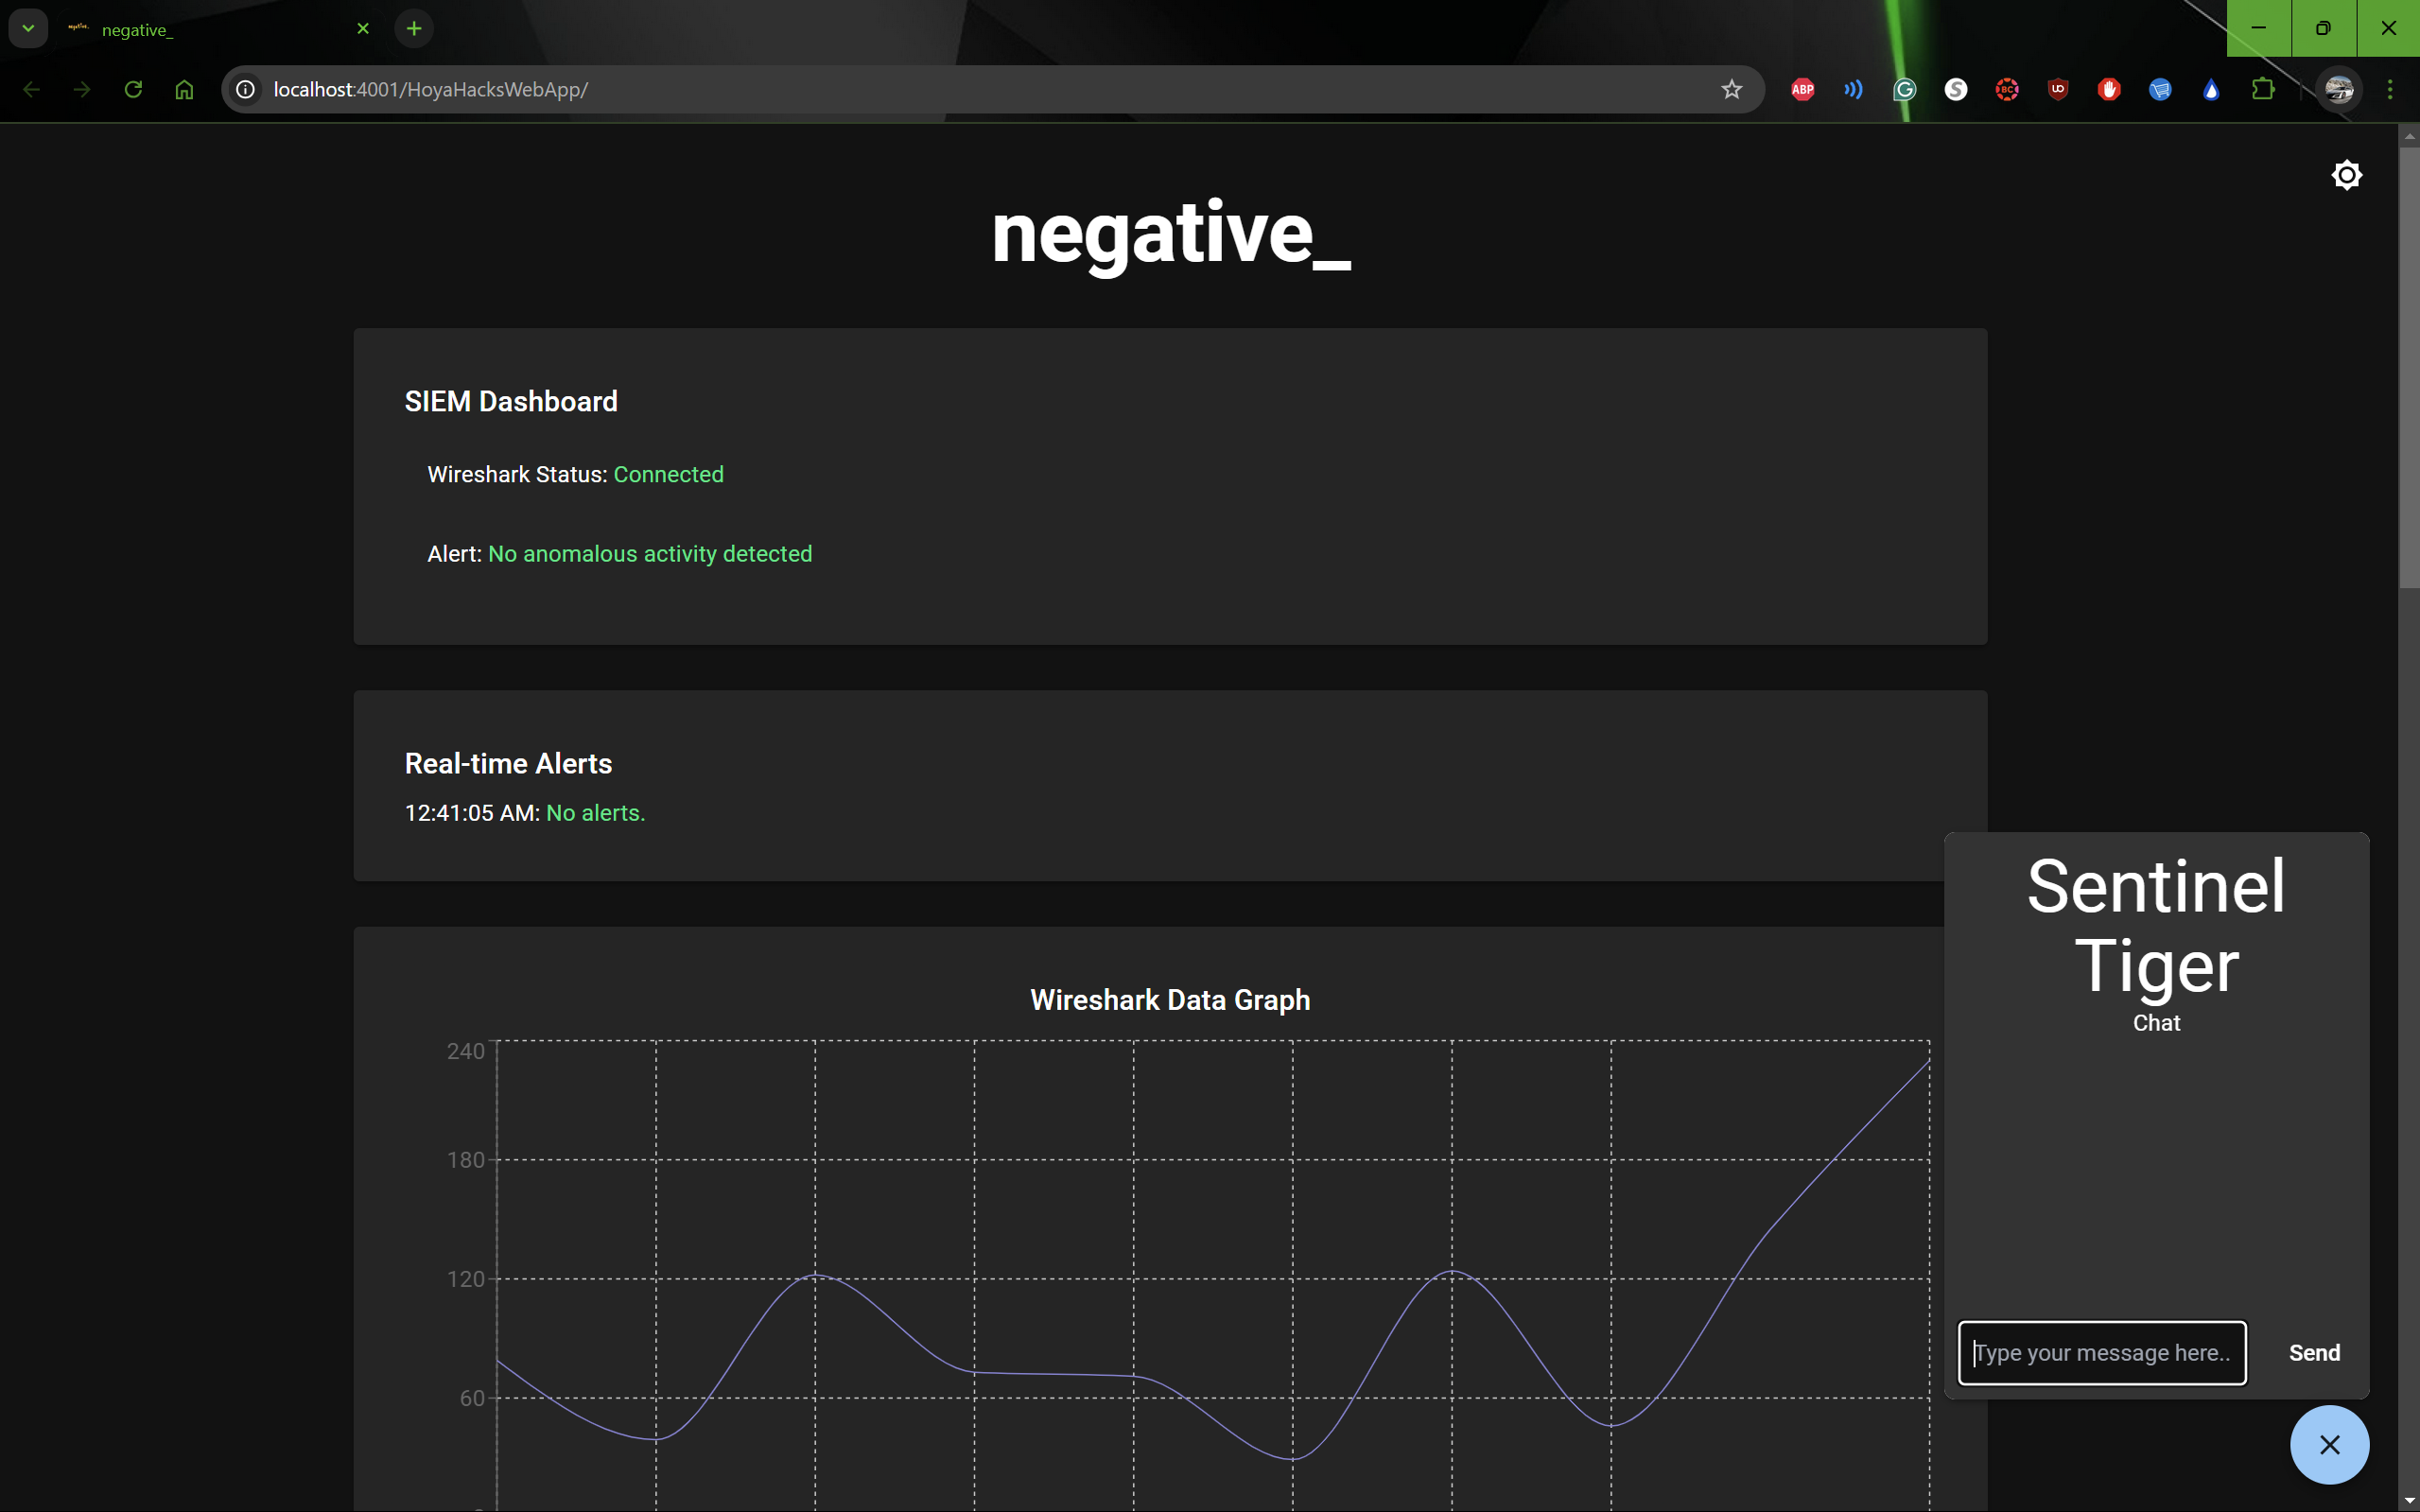Close the Sentinel Tiger chat popup
This screenshot has width=2420, height=1512.
pos(2329,1444)
